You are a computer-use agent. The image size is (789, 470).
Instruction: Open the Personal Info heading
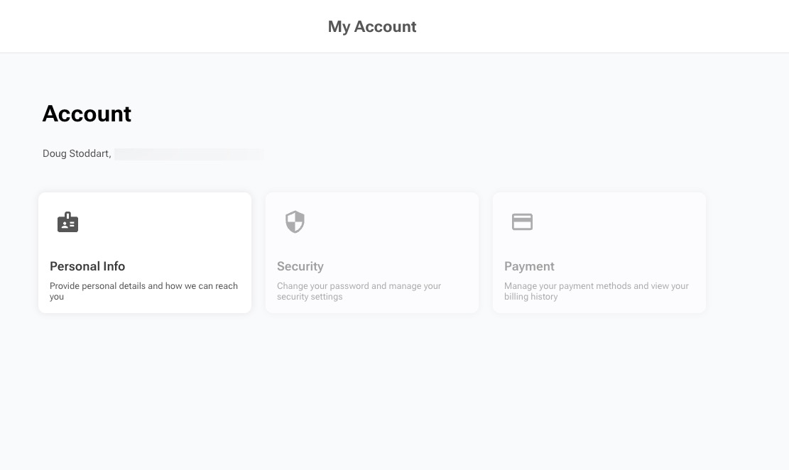87,266
